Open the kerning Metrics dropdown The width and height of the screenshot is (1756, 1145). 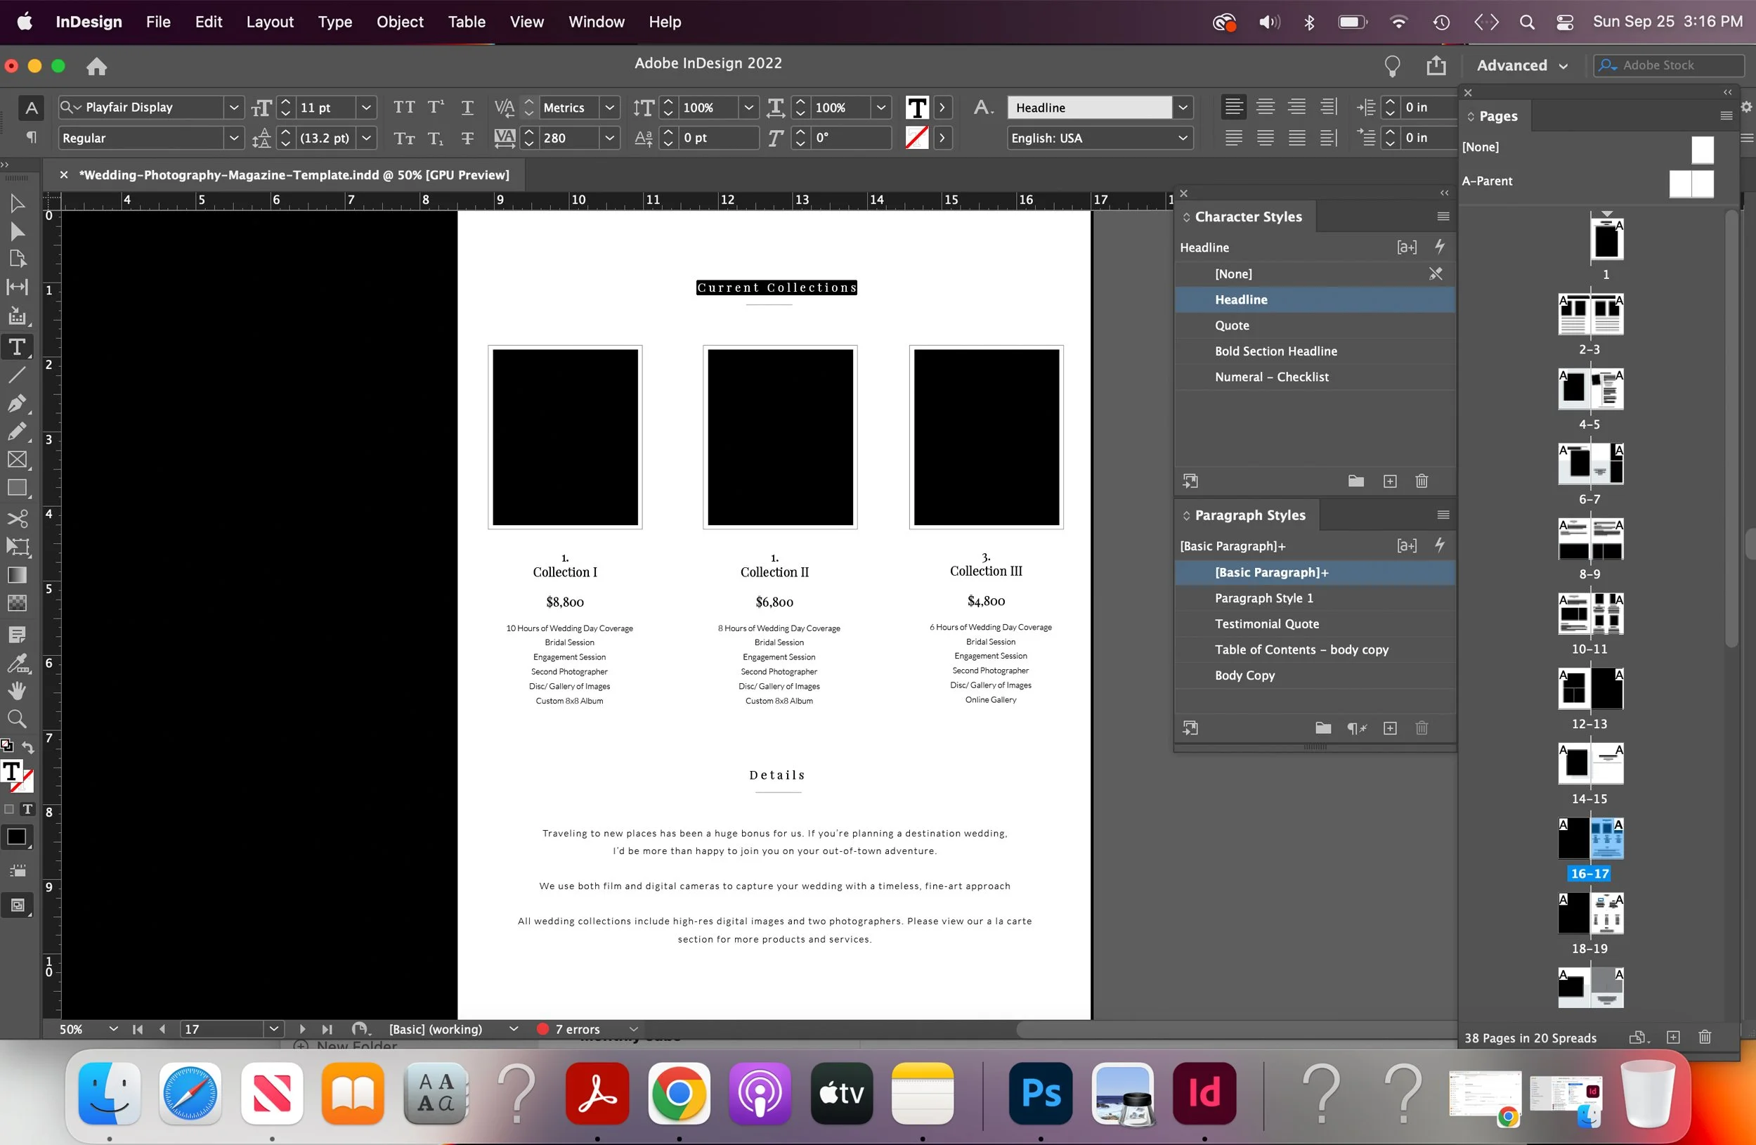coord(610,108)
